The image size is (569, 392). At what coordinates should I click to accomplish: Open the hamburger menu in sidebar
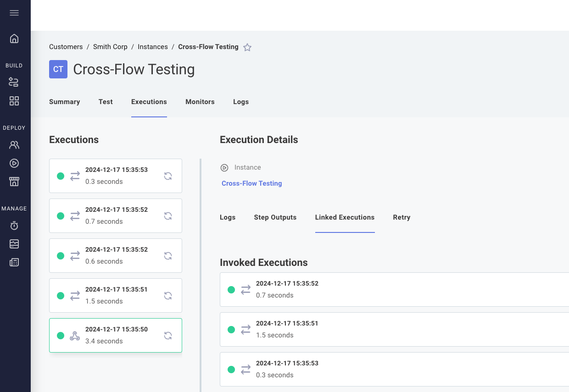click(14, 13)
